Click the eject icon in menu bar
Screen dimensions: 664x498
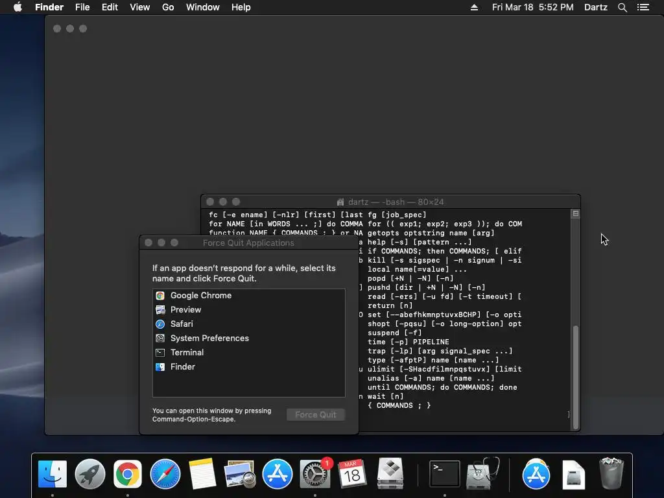(x=474, y=7)
